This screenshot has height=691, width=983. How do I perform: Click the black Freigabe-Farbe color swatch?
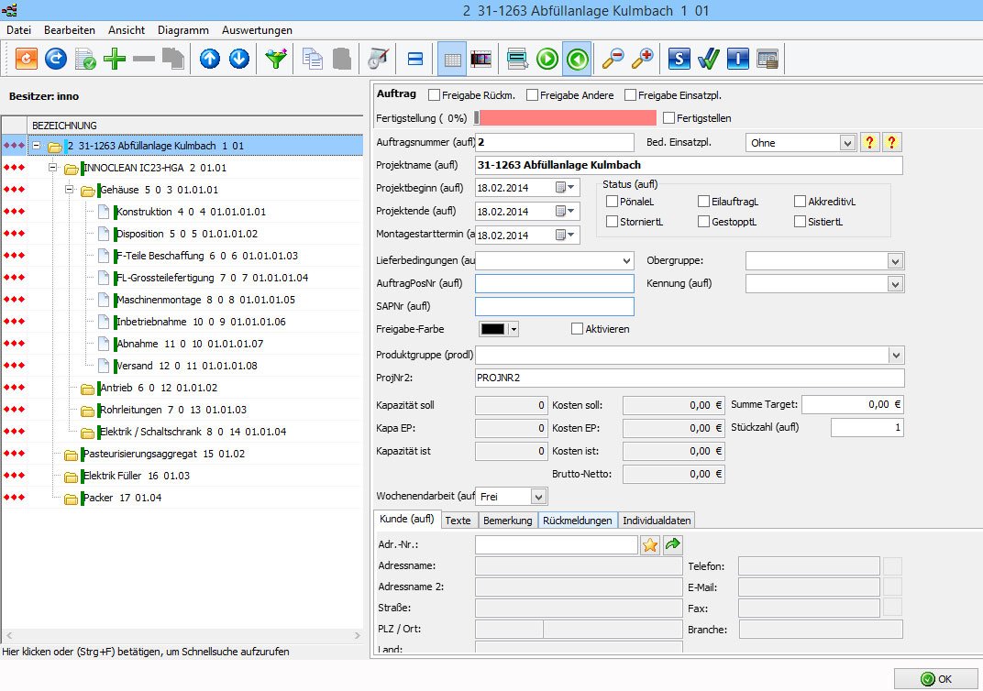(x=493, y=329)
